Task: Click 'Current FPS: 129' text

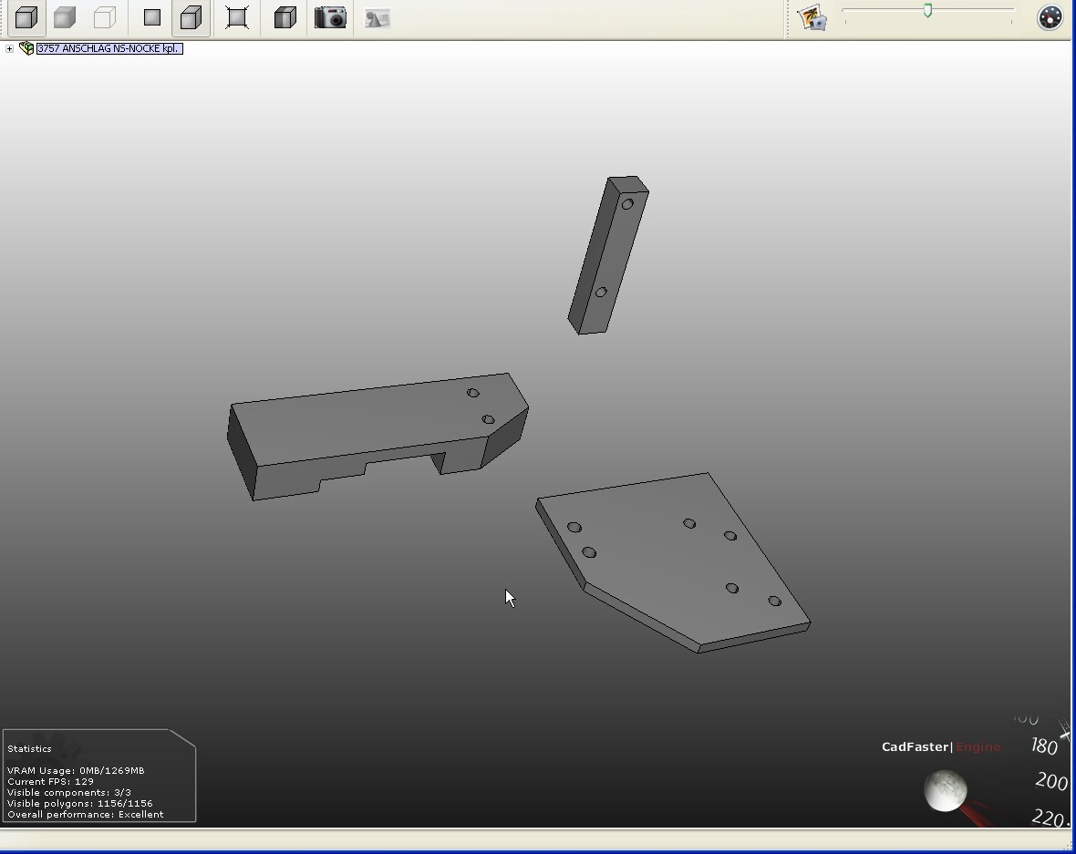Action: [x=51, y=781]
